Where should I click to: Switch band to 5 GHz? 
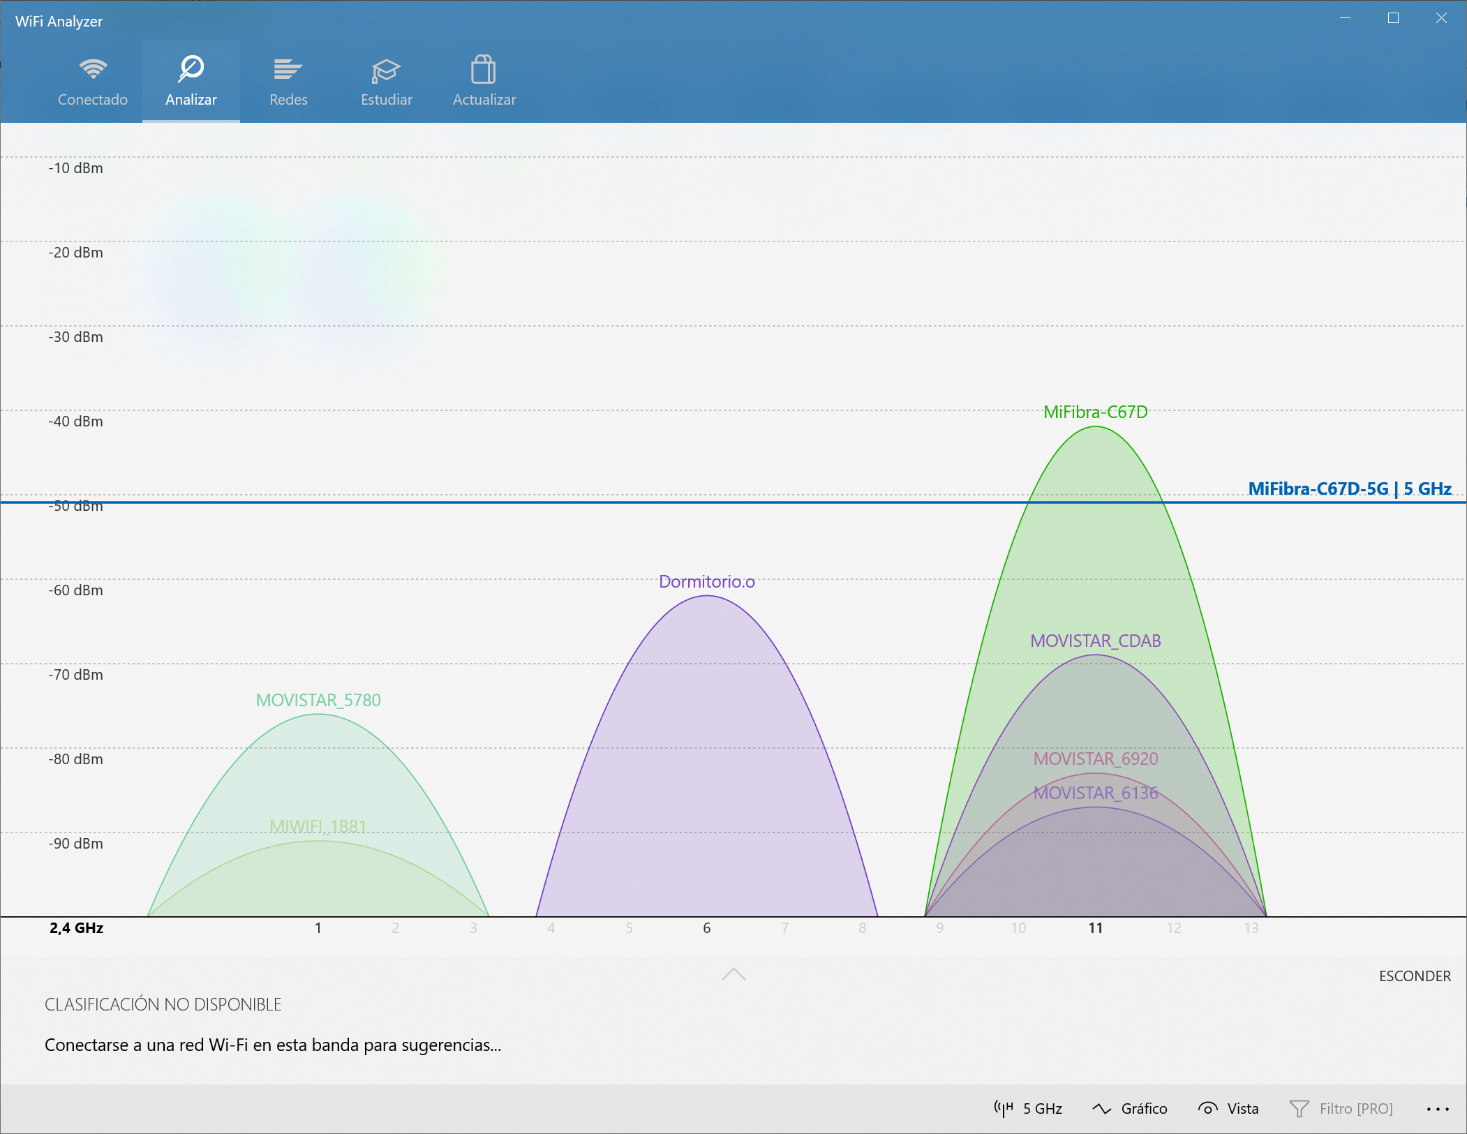coord(1043,1108)
